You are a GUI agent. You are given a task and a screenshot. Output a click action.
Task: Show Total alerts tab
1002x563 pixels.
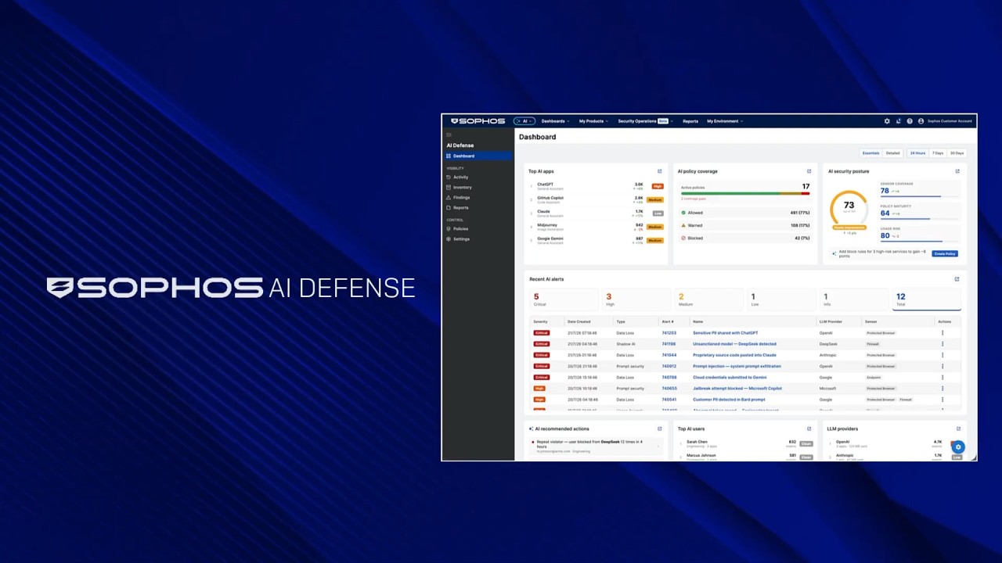[927, 299]
